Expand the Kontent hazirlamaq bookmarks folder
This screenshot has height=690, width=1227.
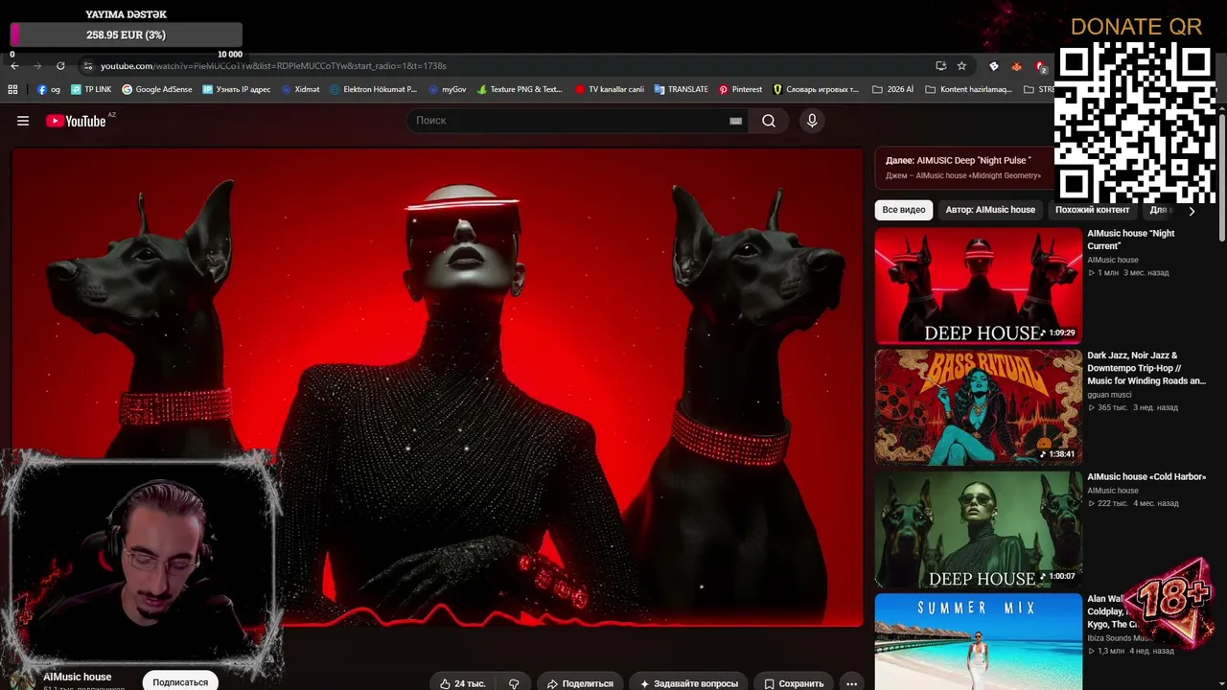(x=968, y=89)
